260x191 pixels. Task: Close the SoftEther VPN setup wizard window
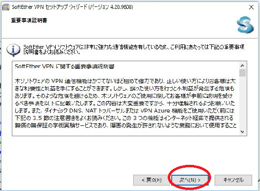point(252,7)
